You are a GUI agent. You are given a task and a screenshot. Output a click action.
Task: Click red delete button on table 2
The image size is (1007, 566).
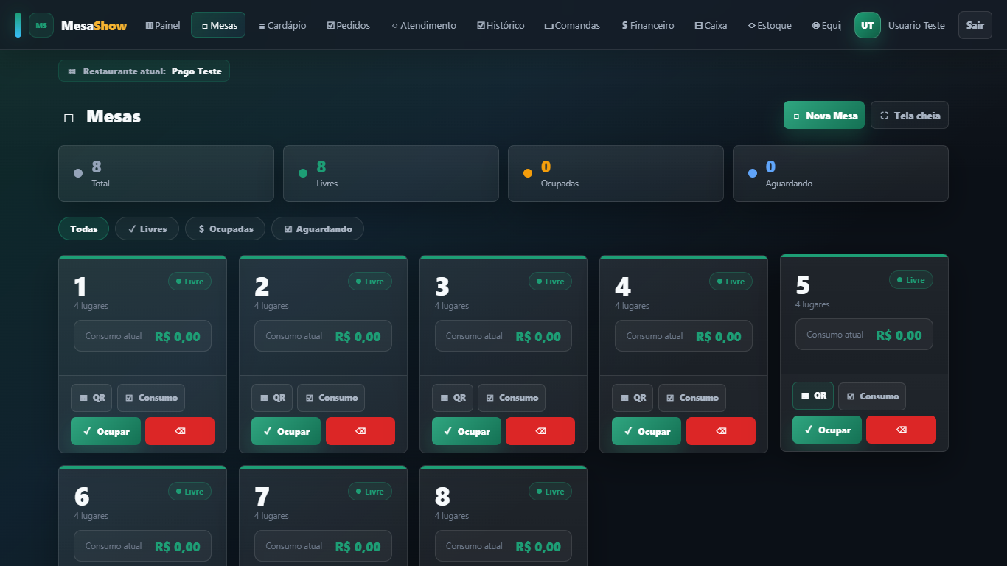point(360,431)
